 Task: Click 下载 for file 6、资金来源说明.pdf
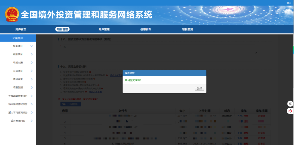click(x=240, y=144)
